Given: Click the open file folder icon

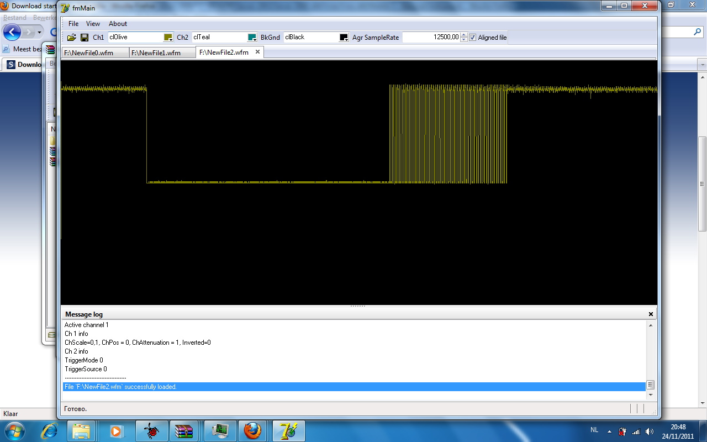Looking at the screenshot, I should pos(71,38).
